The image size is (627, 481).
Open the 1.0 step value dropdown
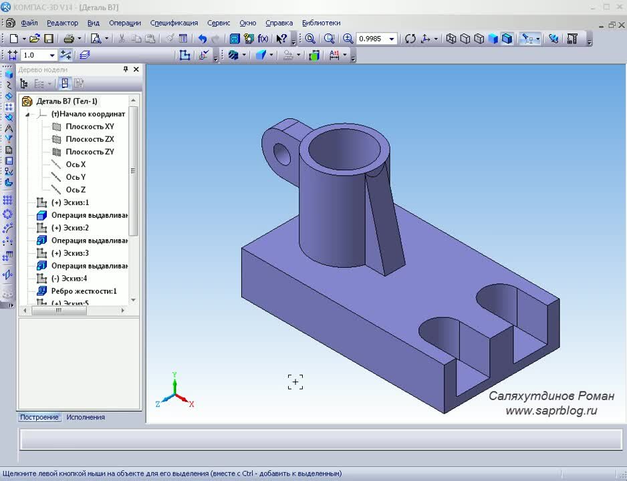pos(52,55)
